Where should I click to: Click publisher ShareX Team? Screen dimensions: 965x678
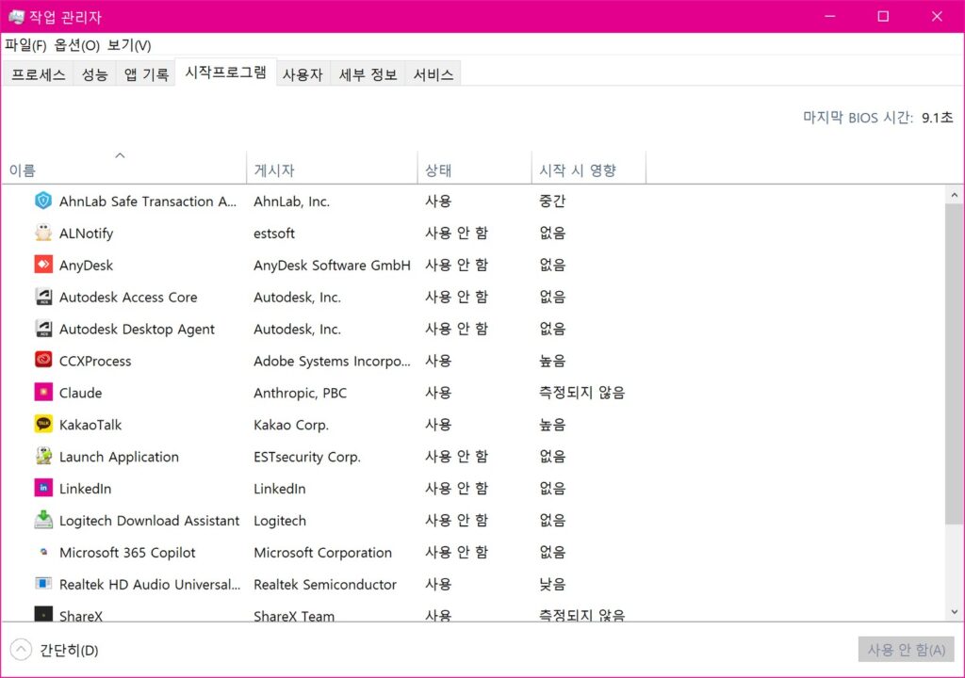coord(294,615)
